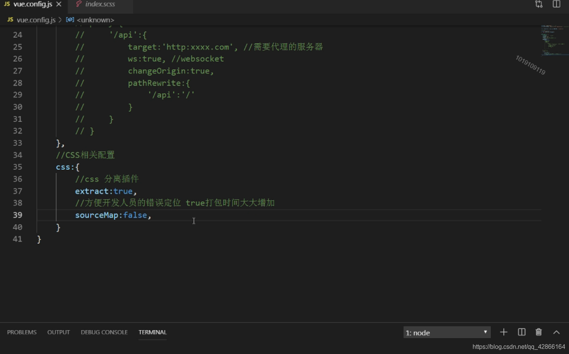Click the Sass icon on index.scss tab
This screenshot has height=354, width=569.
(79, 4)
